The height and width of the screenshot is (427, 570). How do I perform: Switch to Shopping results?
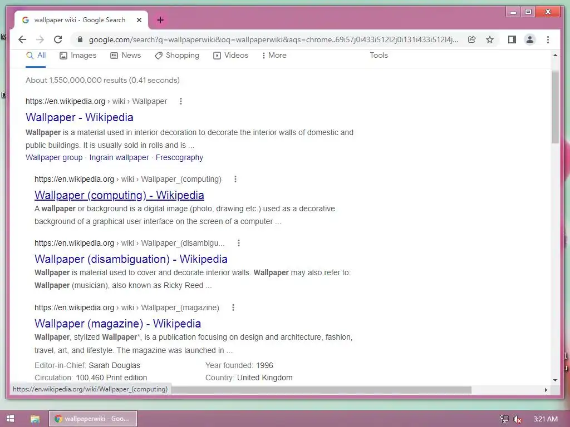pos(177,56)
